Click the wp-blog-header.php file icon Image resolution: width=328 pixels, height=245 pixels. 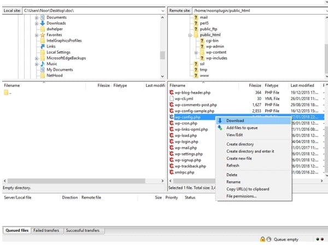coord(172,92)
